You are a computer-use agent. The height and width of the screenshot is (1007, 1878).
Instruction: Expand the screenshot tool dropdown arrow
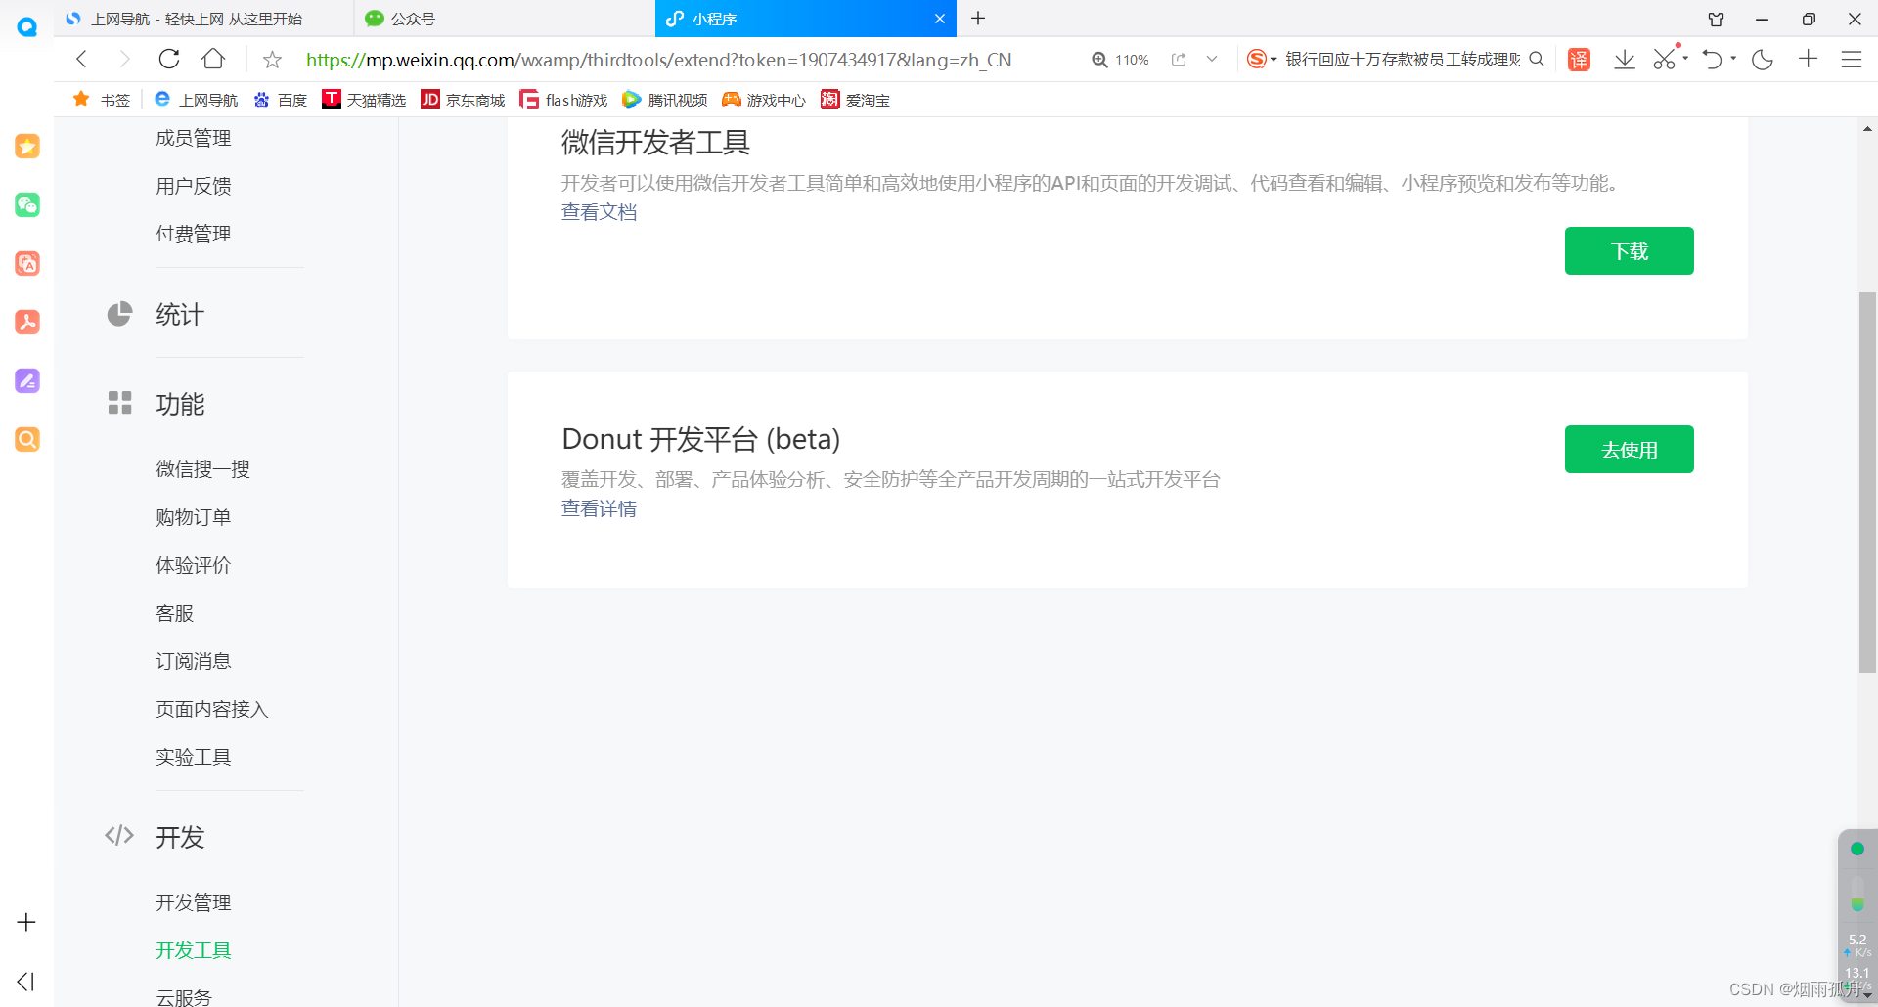coord(1685,58)
